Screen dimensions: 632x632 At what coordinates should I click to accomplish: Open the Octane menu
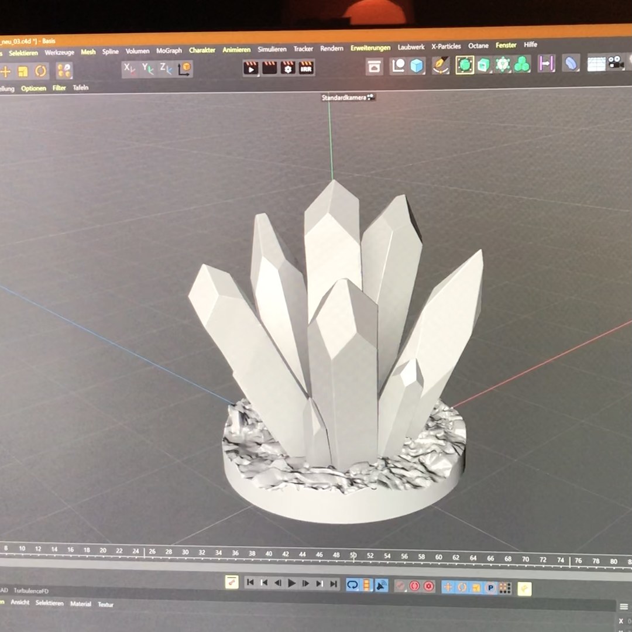(478, 45)
